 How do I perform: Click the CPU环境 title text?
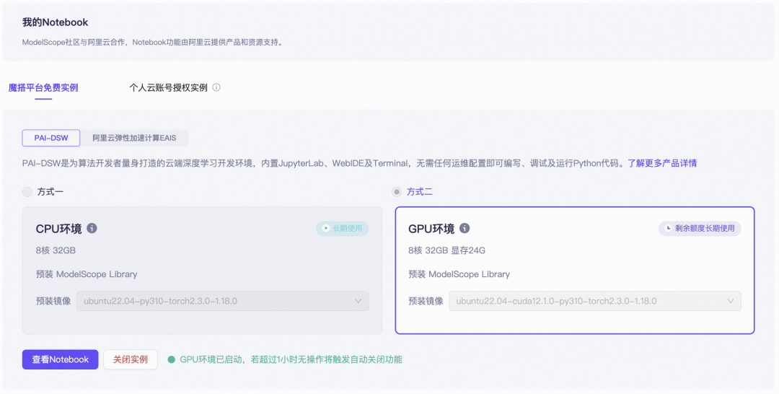58,229
